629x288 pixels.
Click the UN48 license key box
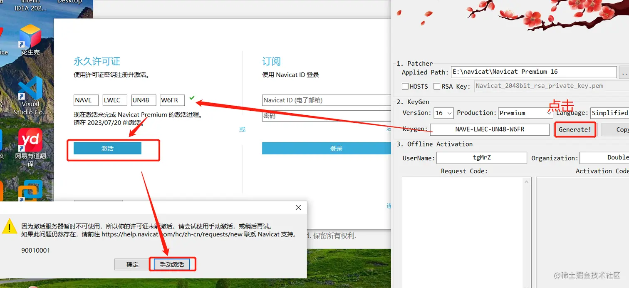144,100
